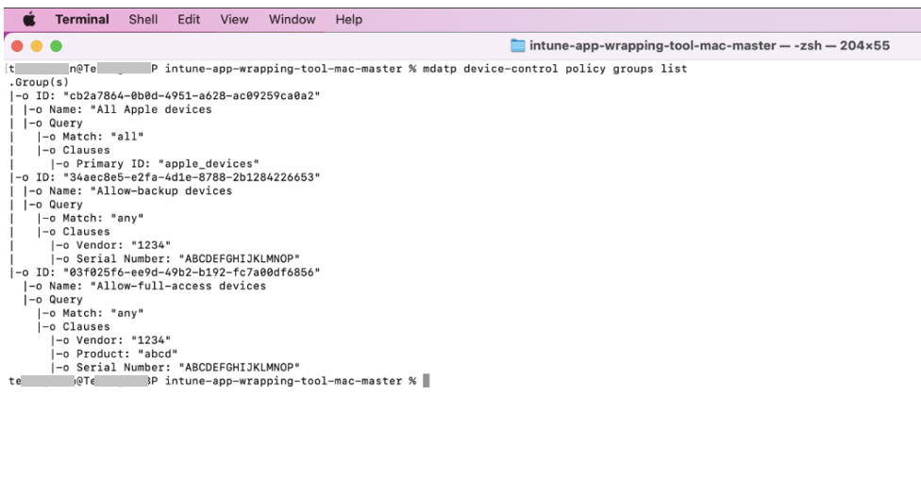Click Match: "all" line
The height and width of the screenshot is (479, 921).
pyautogui.click(x=91, y=136)
